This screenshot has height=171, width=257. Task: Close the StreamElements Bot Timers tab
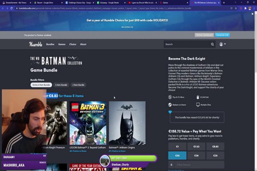[30, 3]
